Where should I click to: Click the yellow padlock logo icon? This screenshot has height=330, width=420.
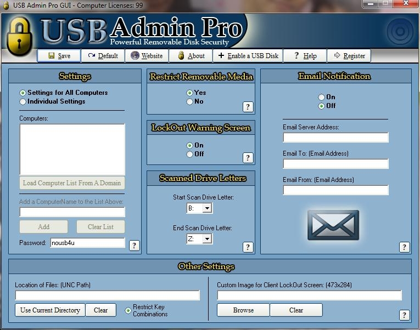pos(19,36)
